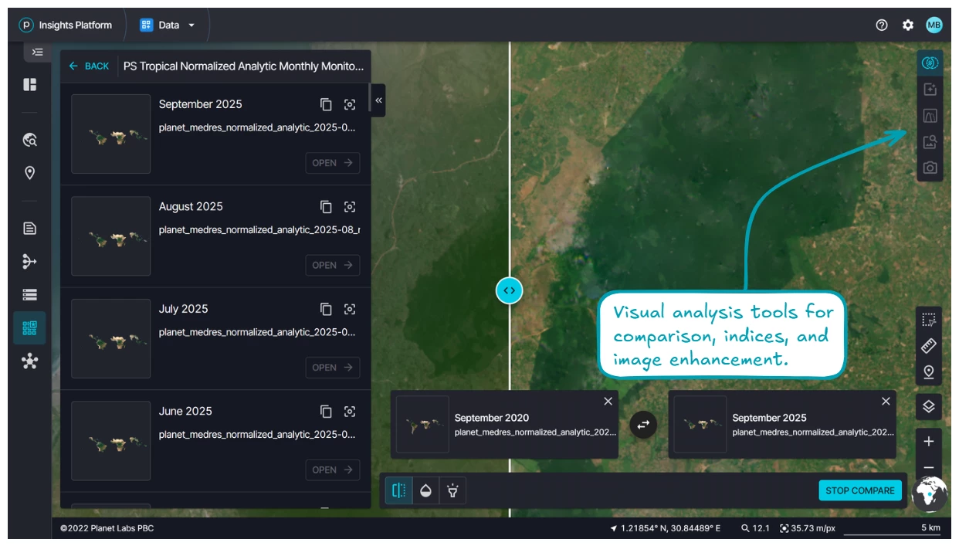Copy the July 2025 layer ID
The height and width of the screenshot is (546, 959).
point(326,309)
